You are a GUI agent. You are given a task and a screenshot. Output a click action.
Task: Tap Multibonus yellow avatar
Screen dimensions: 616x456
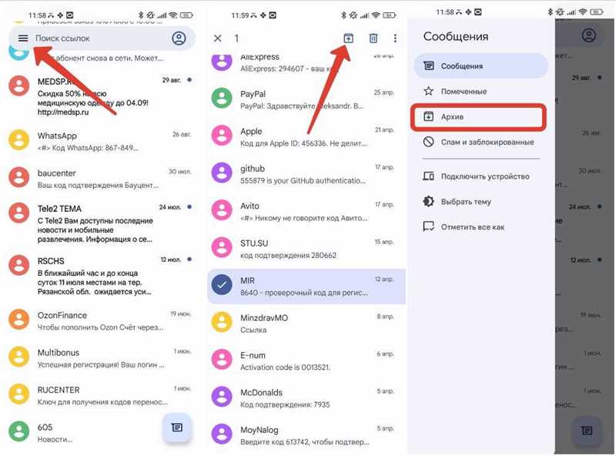[18, 357]
